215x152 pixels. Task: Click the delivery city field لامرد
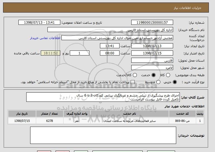(x=152, y=68)
